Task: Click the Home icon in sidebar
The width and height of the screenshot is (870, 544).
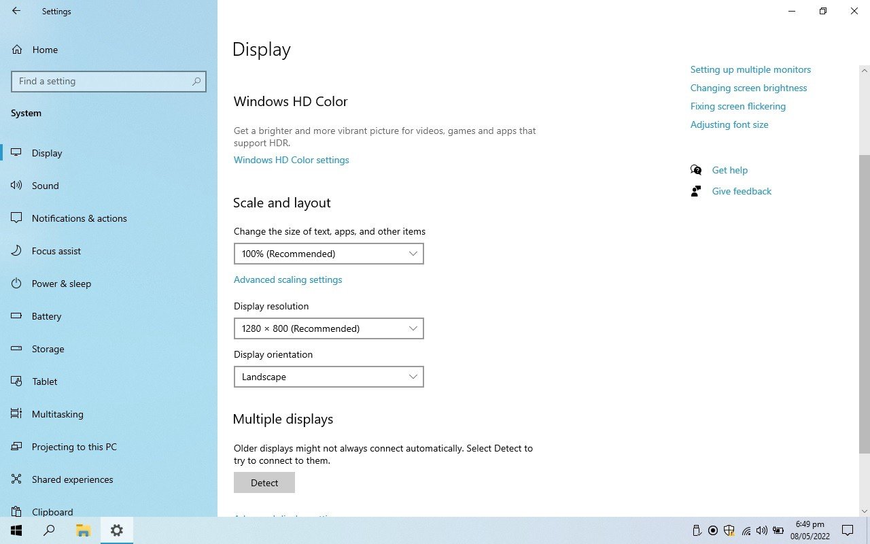Action: coord(17,50)
